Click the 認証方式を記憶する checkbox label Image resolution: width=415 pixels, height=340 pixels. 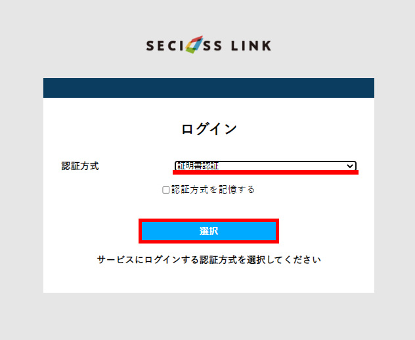click(x=213, y=190)
